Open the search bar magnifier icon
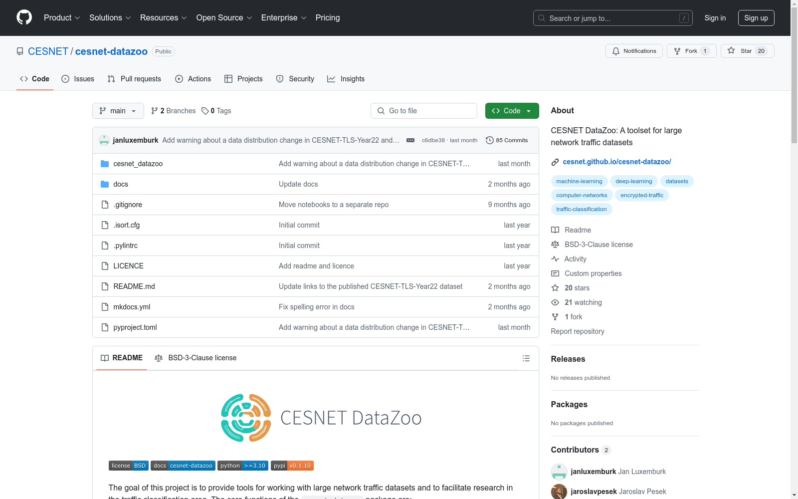 (541, 18)
